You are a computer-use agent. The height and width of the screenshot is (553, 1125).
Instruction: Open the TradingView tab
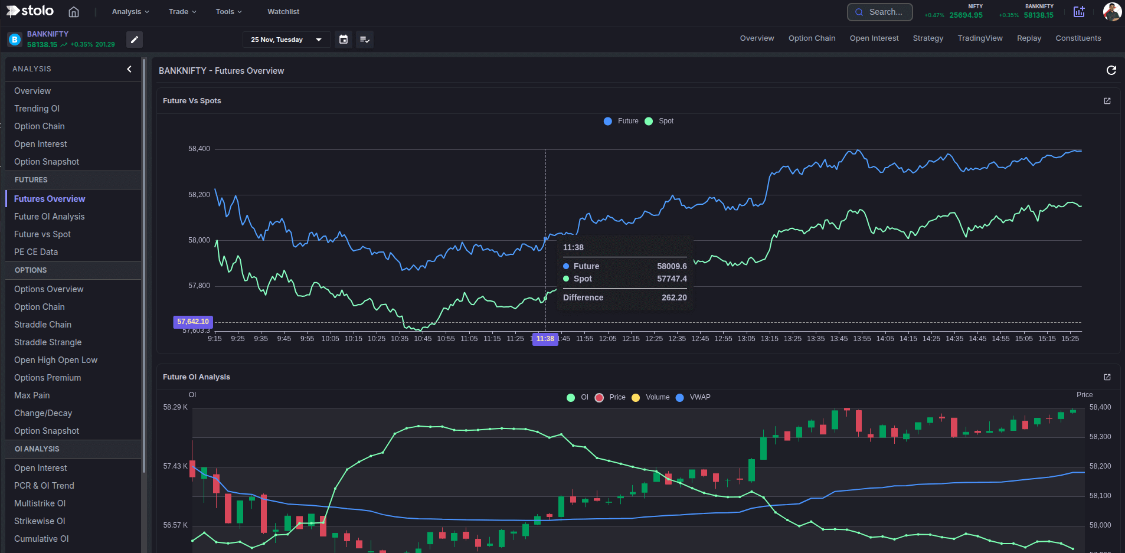979,38
